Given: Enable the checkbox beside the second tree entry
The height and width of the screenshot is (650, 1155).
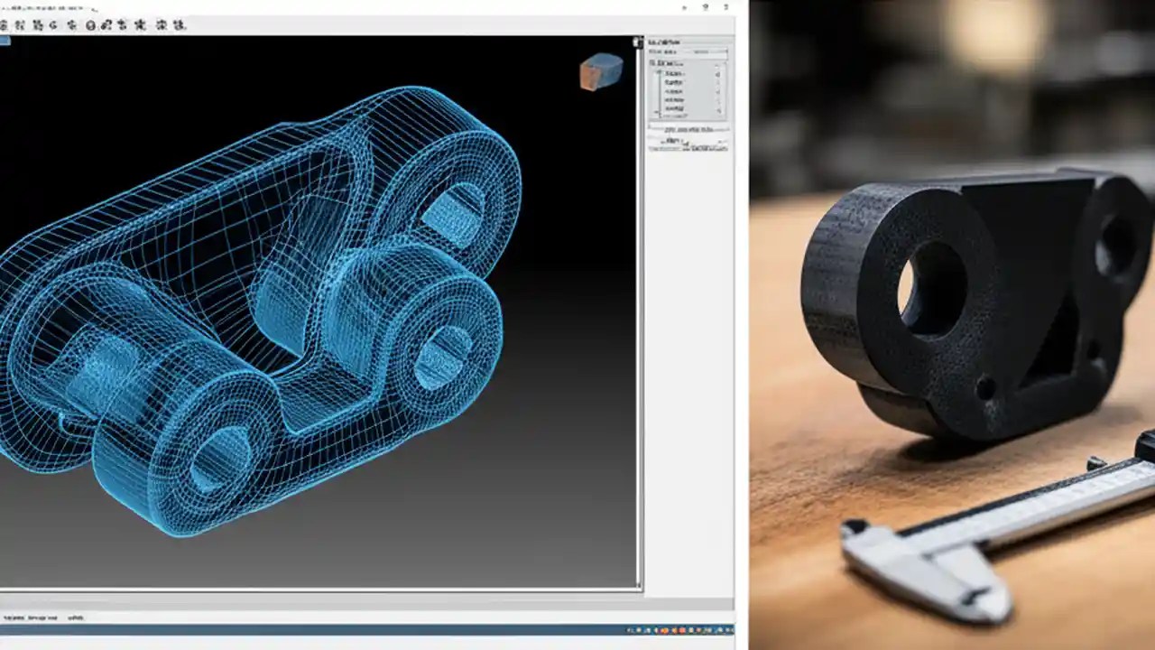Looking at the screenshot, I should coord(716,82).
